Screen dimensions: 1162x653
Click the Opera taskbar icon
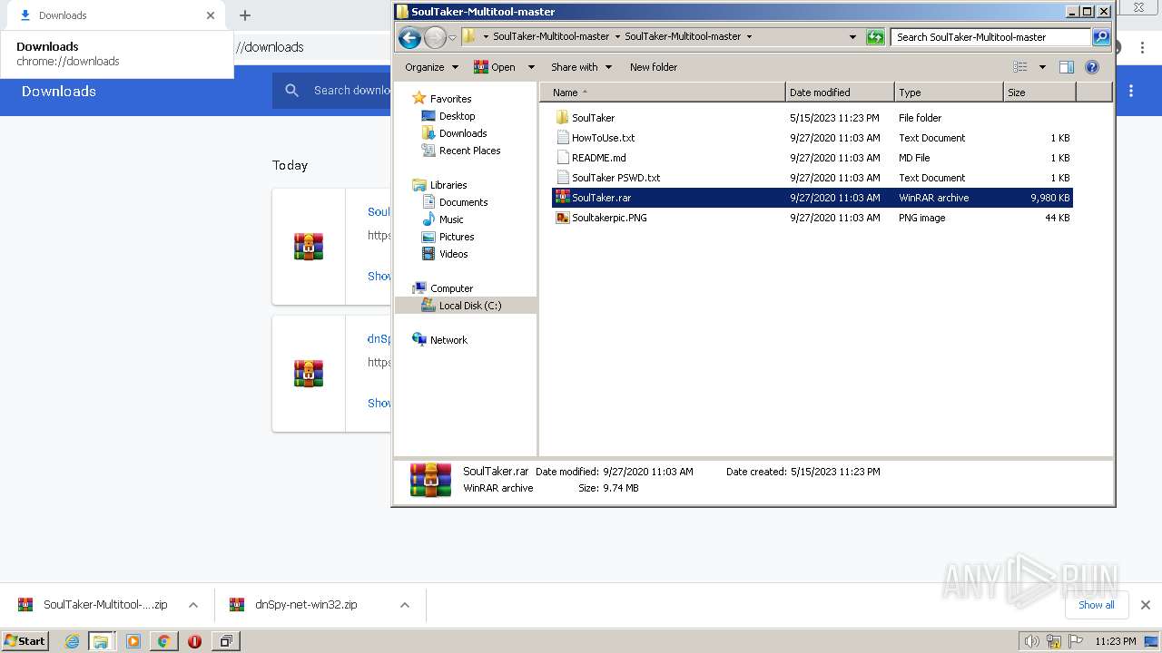tap(194, 641)
